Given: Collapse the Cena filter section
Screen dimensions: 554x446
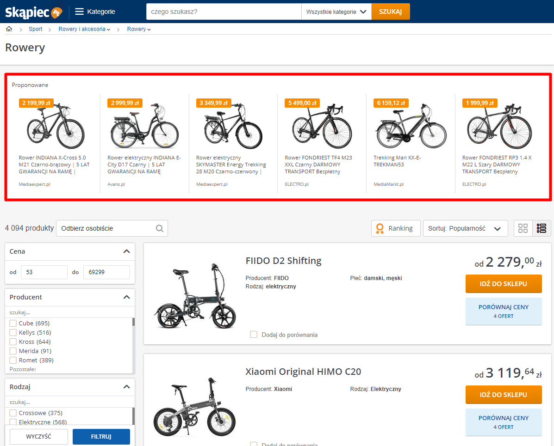Looking at the screenshot, I should [x=126, y=251].
